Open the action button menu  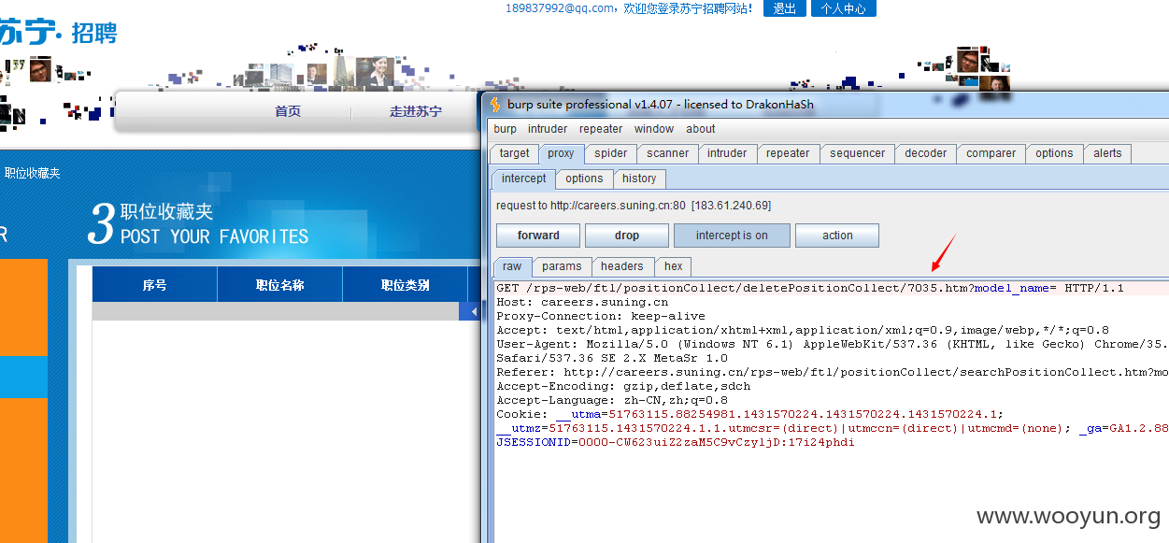coord(837,236)
